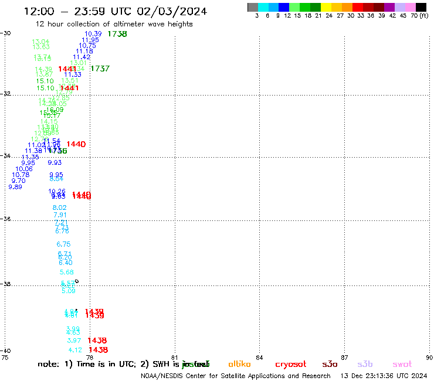
Task: Click the green time stamp 1737
Action: tap(100, 69)
